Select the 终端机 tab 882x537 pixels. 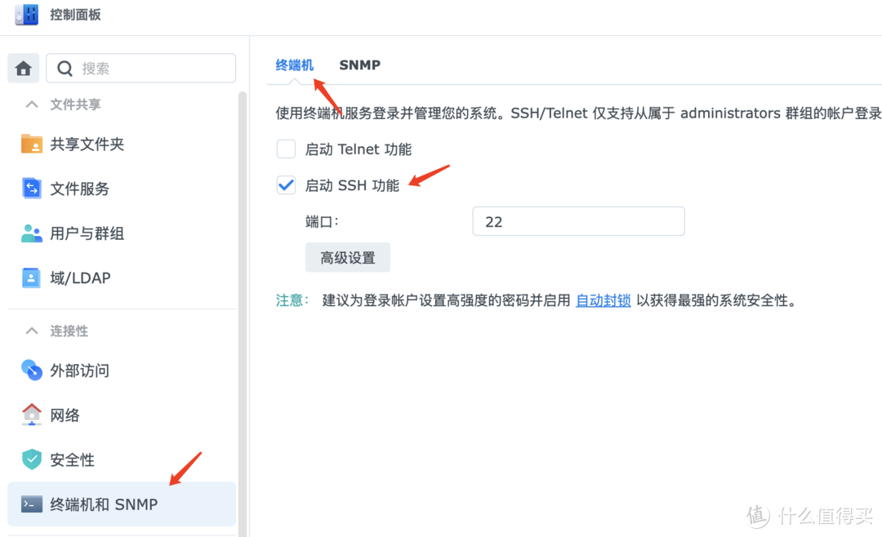(x=295, y=64)
